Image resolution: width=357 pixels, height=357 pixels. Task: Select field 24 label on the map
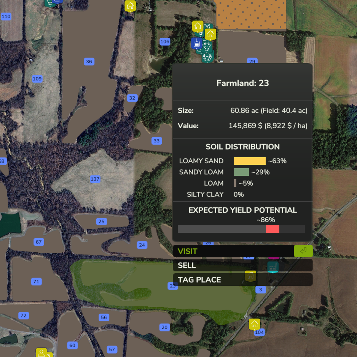tap(142, 245)
